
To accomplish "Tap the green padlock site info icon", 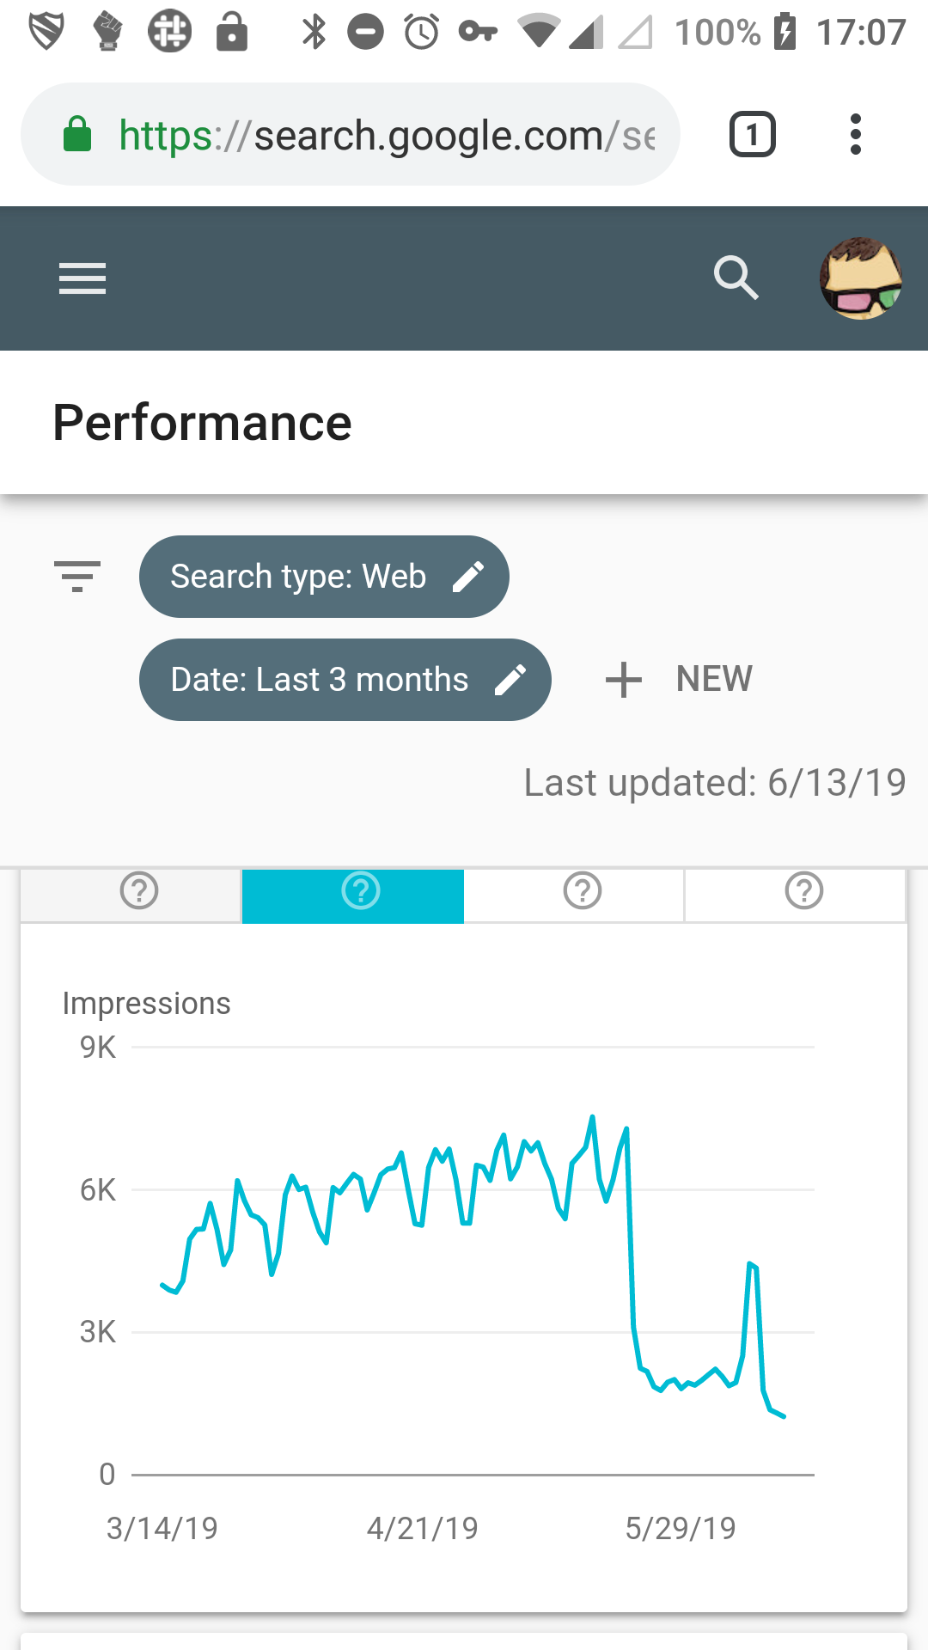I will pos(77,134).
